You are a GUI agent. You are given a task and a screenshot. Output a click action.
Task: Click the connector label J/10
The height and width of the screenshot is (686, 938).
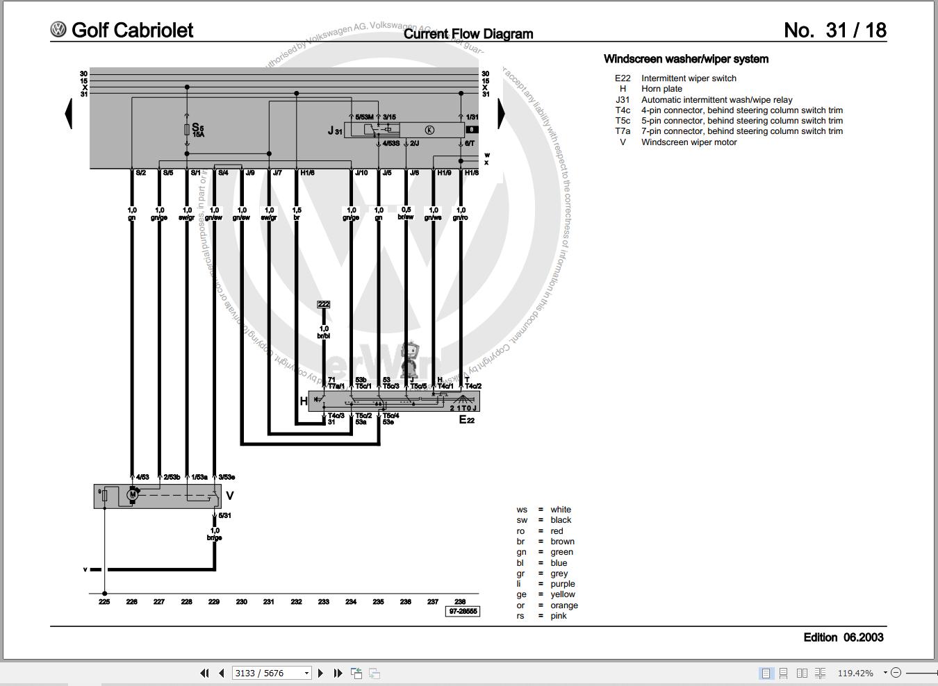pos(361,173)
